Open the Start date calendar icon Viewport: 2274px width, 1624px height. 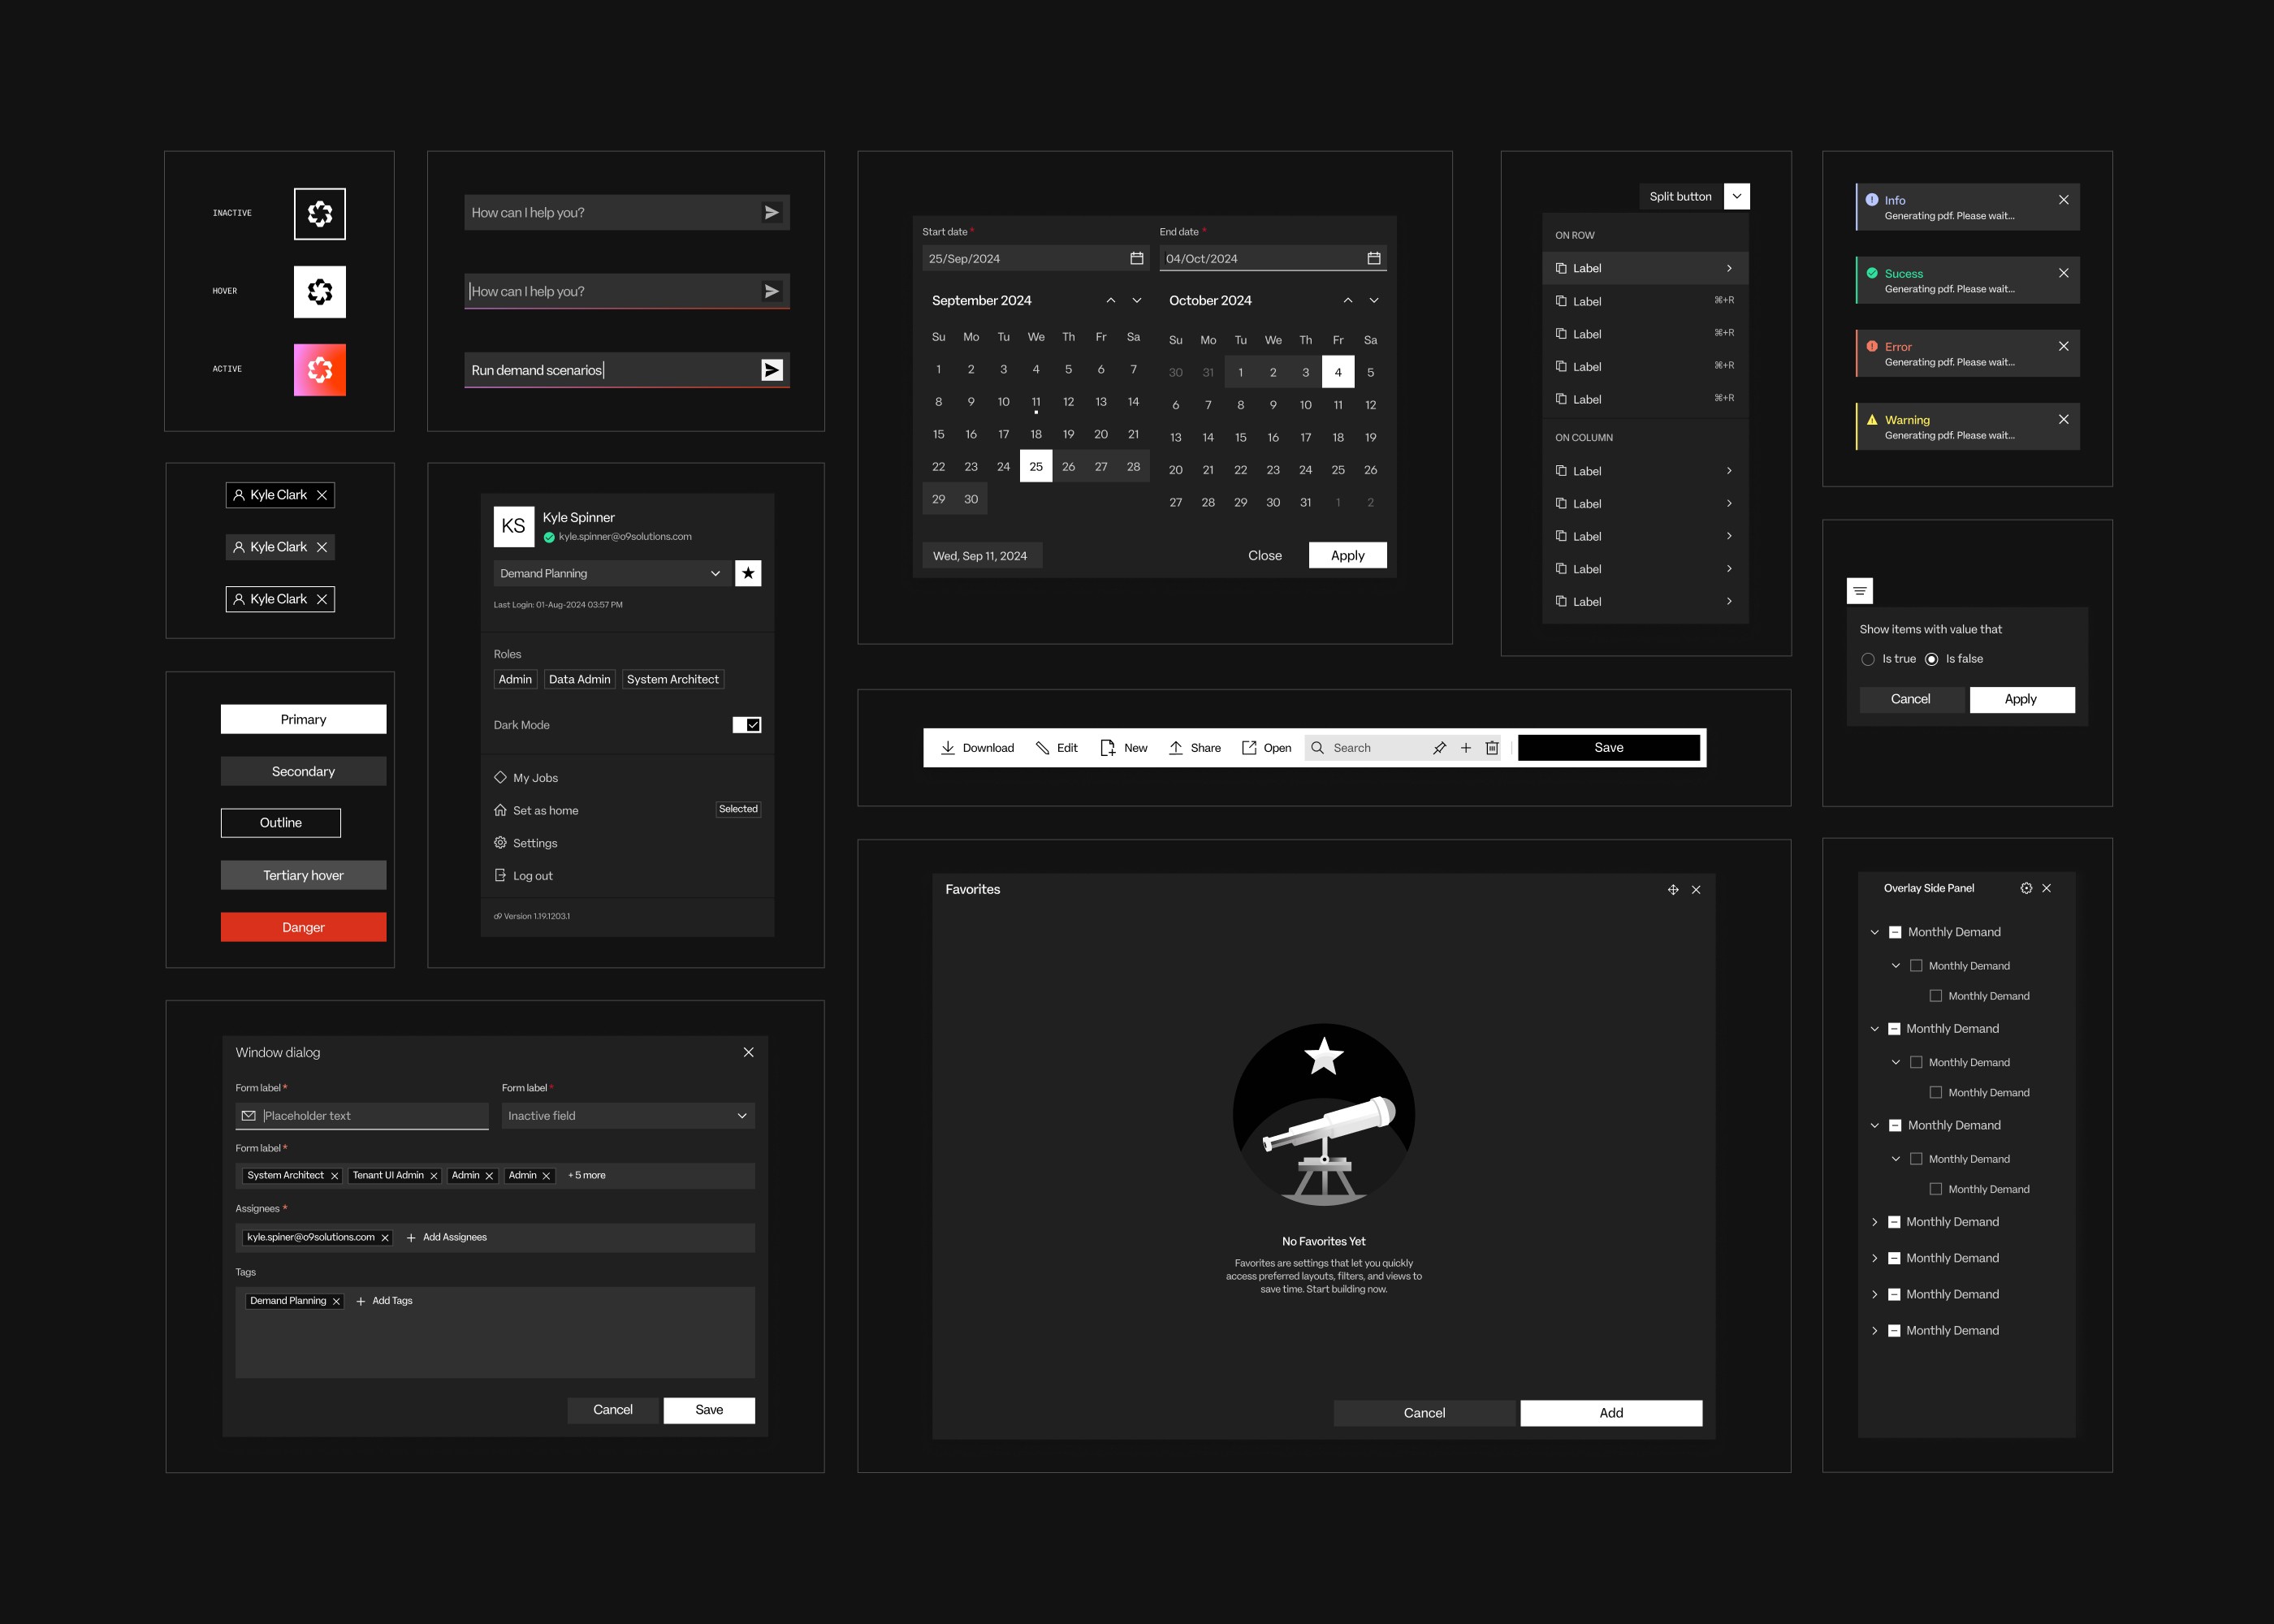point(1136,258)
